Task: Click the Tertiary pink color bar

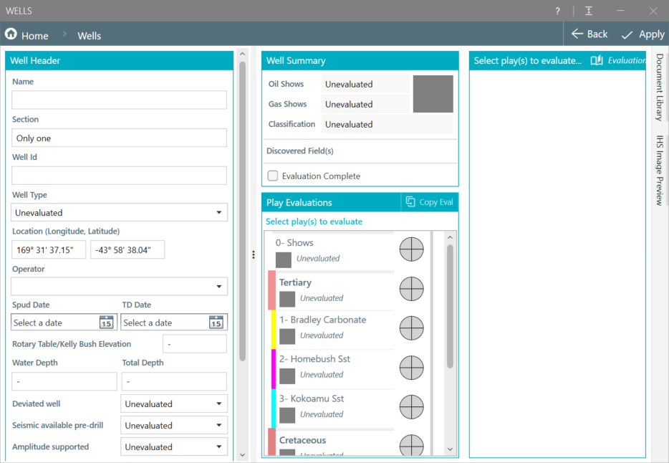Action: tap(271, 290)
